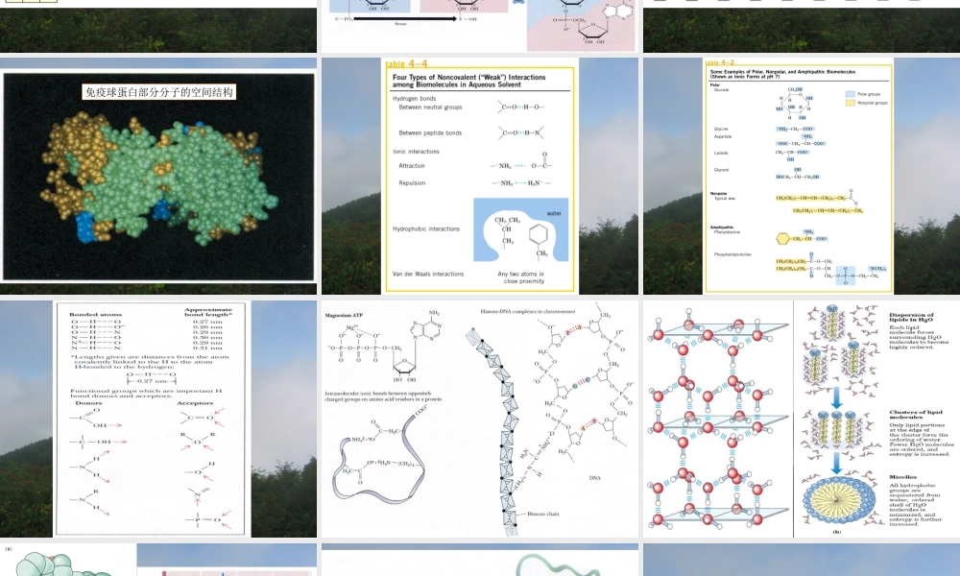Click the blue 'Polar groups' legend swatch
The height and width of the screenshot is (576, 960).
[x=851, y=94]
